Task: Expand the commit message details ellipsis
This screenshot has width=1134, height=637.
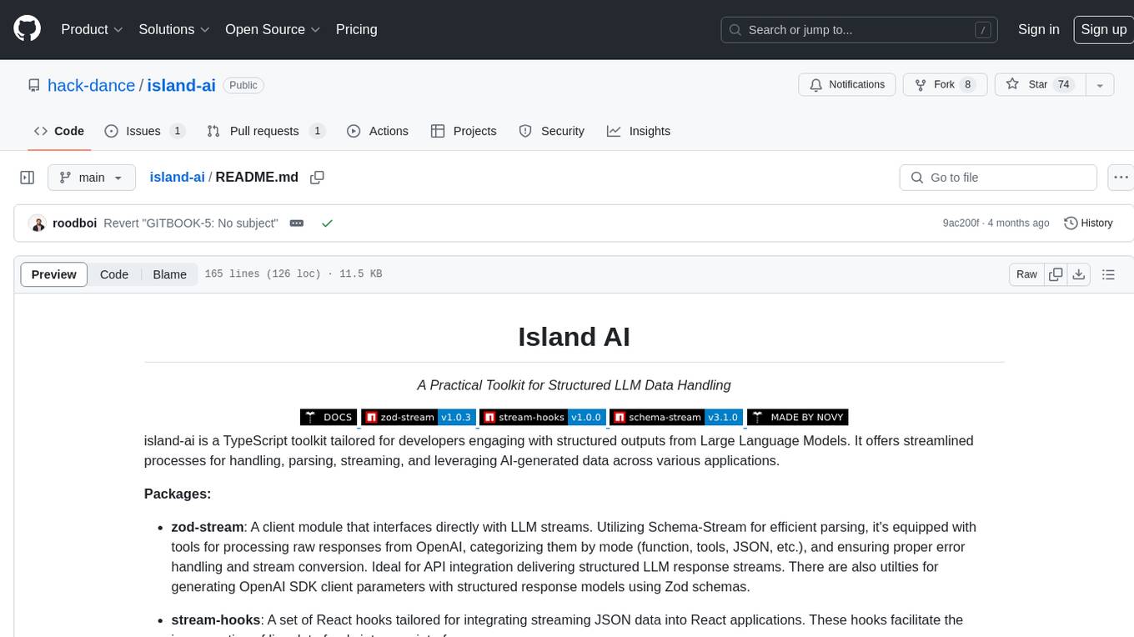Action: click(x=296, y=223)
